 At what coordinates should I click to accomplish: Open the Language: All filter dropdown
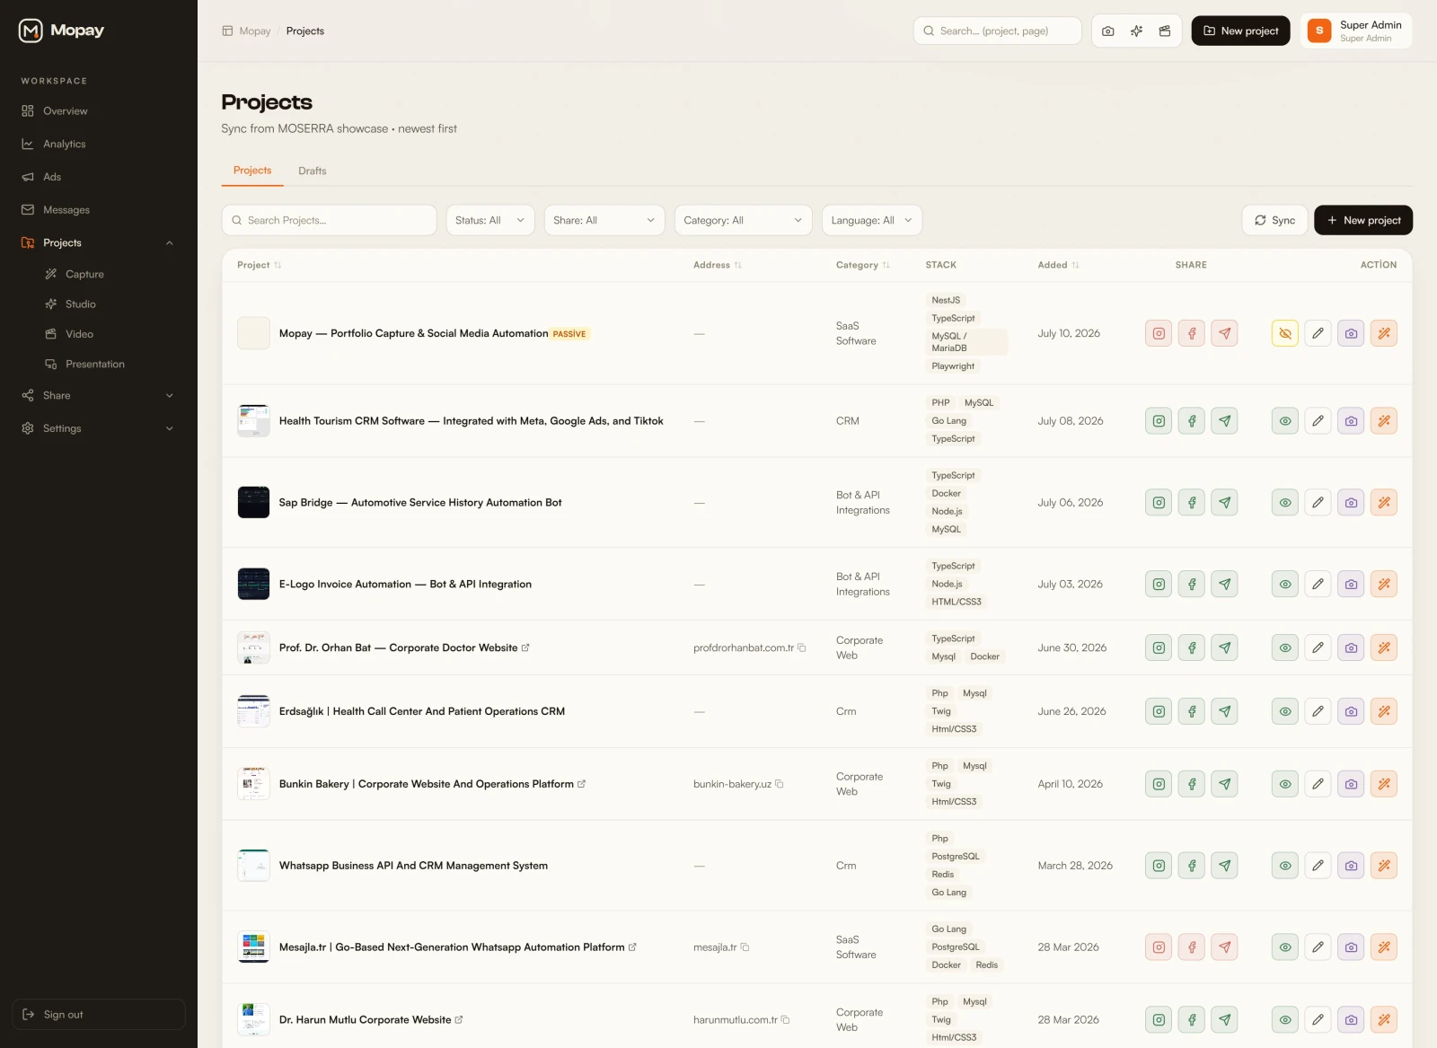872,220
